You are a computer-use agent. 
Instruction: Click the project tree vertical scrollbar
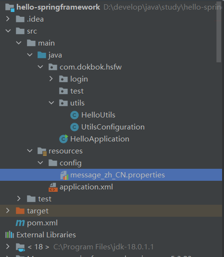(219, 32)
